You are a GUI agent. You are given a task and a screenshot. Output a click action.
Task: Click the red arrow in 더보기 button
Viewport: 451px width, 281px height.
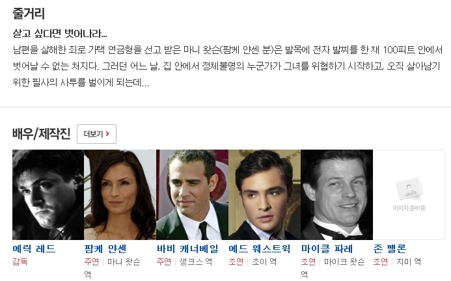pyautogui.click(x=107, y=134)
